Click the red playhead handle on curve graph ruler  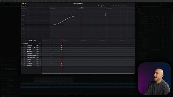(82, 8)
